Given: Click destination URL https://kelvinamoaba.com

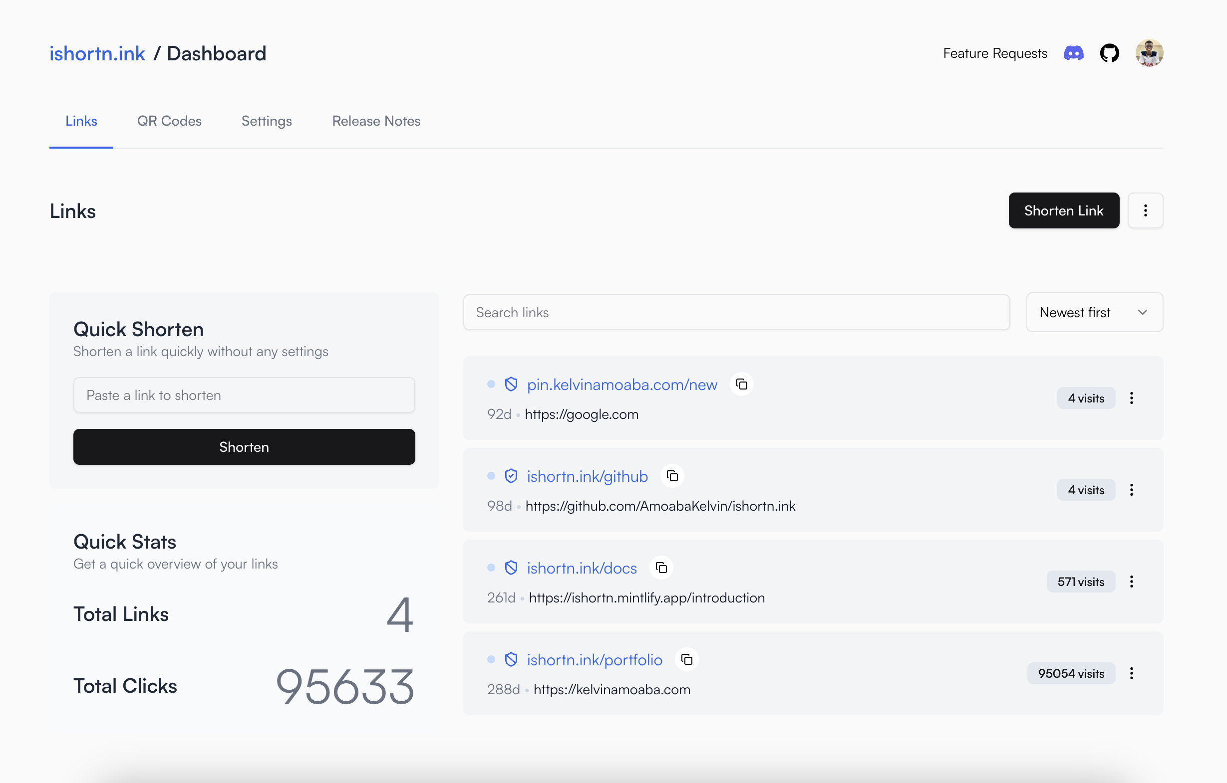Looking at the screenshot, I should [x=612, y=689].
